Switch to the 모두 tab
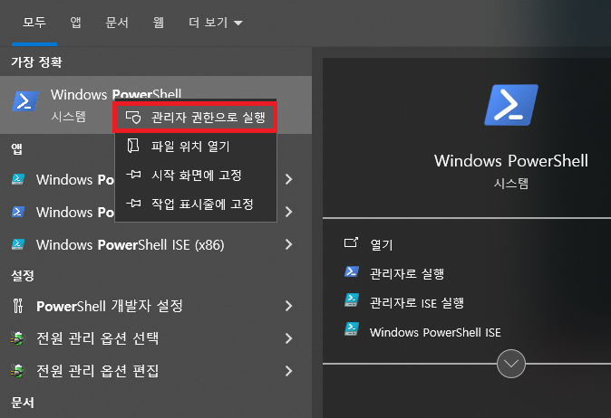The height and width of the screenshot is (418, 611). point(34,23)
